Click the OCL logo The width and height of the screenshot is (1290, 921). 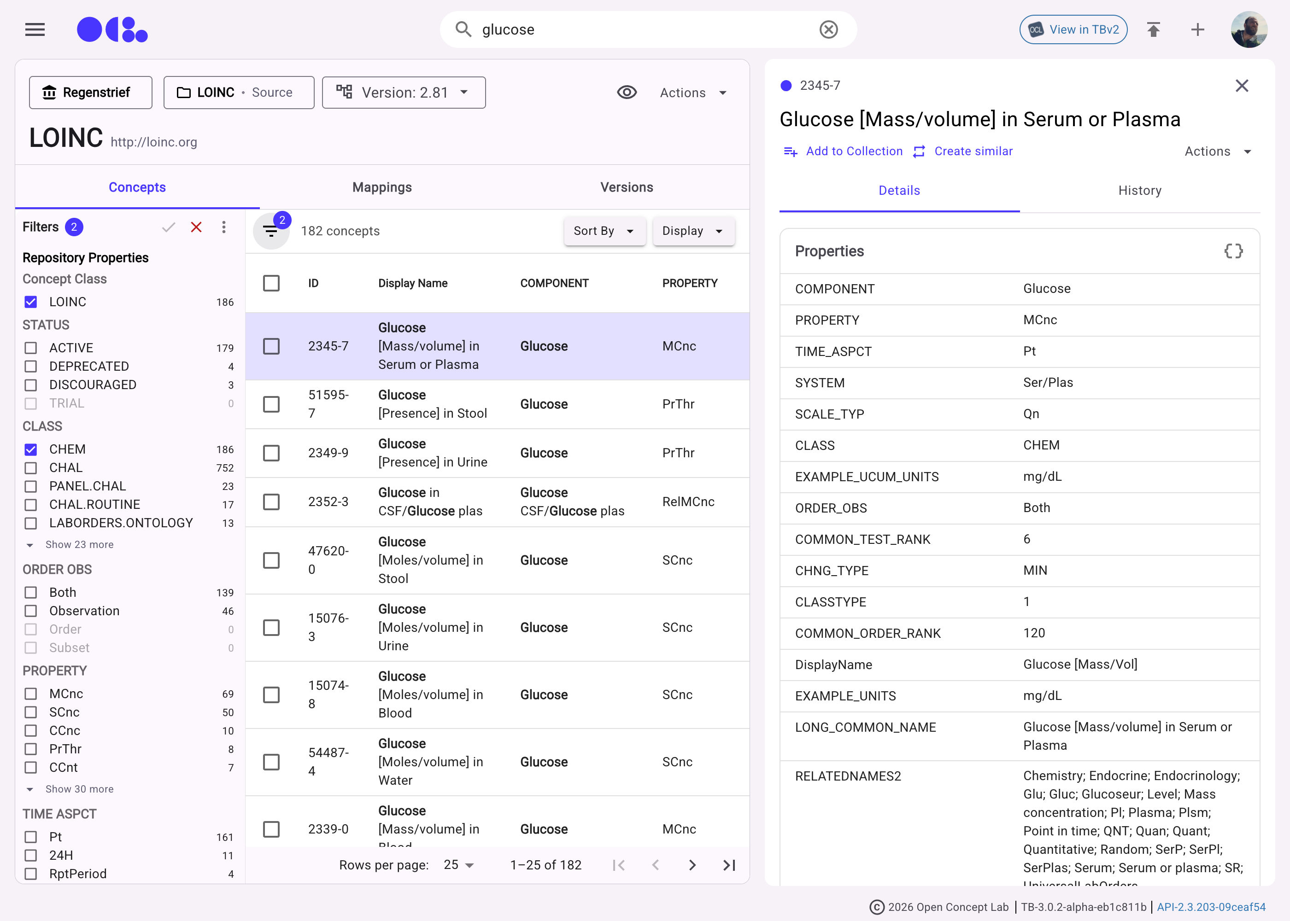coord(112,29)
